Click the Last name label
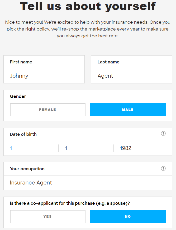The height and width of the screenshot is (230, 176). pyautogui.click(x=108, y=62)
